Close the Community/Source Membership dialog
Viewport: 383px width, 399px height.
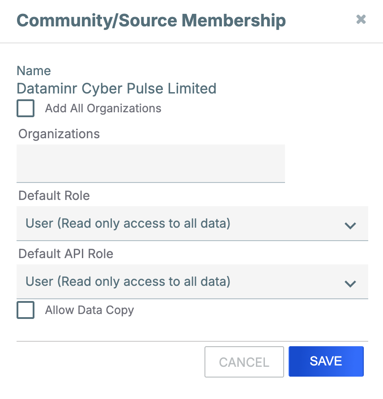(361, 20)
